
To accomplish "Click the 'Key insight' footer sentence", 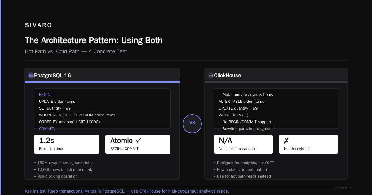I will coord(127,191).
